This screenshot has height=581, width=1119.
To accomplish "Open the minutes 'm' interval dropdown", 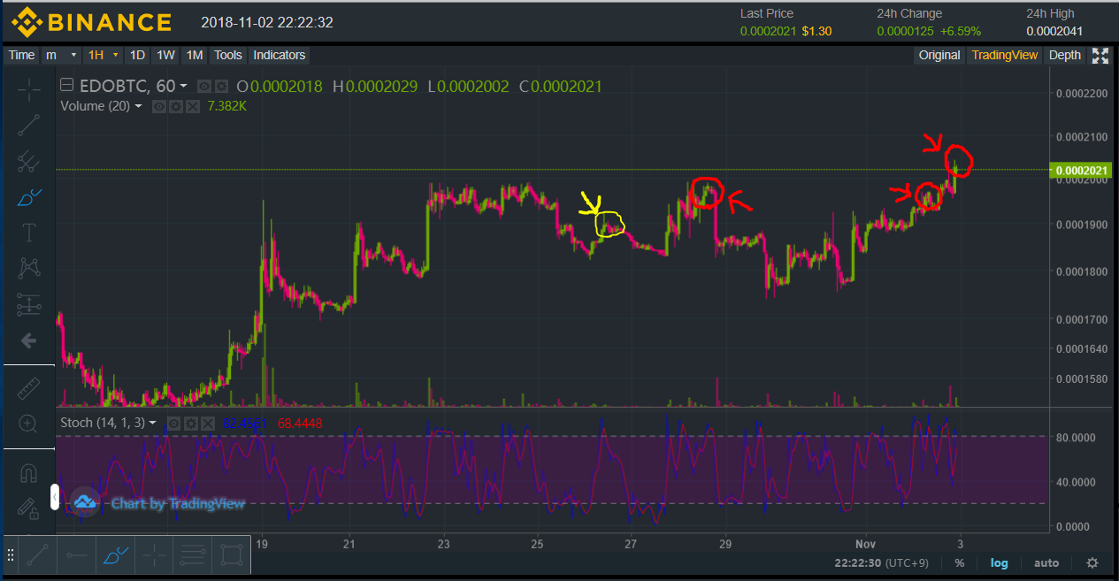I will [61, 55].
